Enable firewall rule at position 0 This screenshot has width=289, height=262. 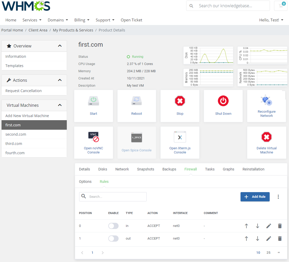(x=113, y=226)
